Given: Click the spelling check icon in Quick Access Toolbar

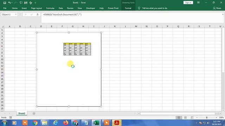Looking at the screenshot, I should (x=31, y=2).
